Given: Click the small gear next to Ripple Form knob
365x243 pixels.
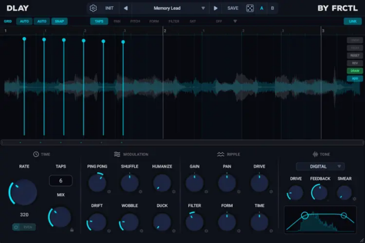Looking at the screenshot, I should [x=238, y=231].
